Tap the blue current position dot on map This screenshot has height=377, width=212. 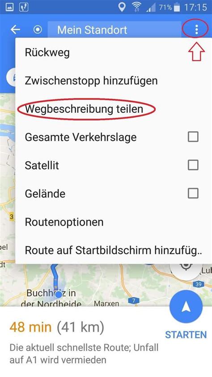click(58, 294)
